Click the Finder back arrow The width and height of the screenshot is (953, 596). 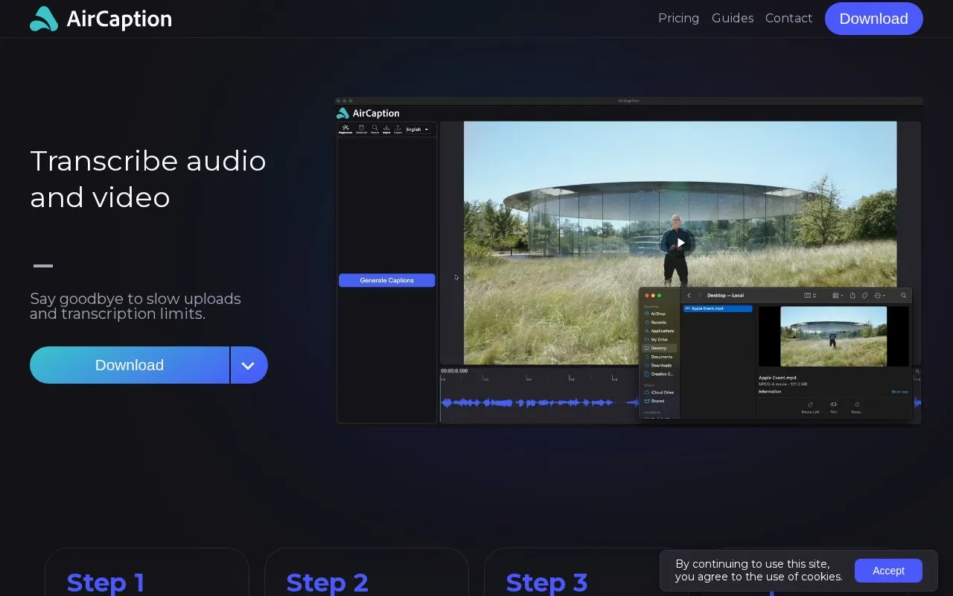689,296
